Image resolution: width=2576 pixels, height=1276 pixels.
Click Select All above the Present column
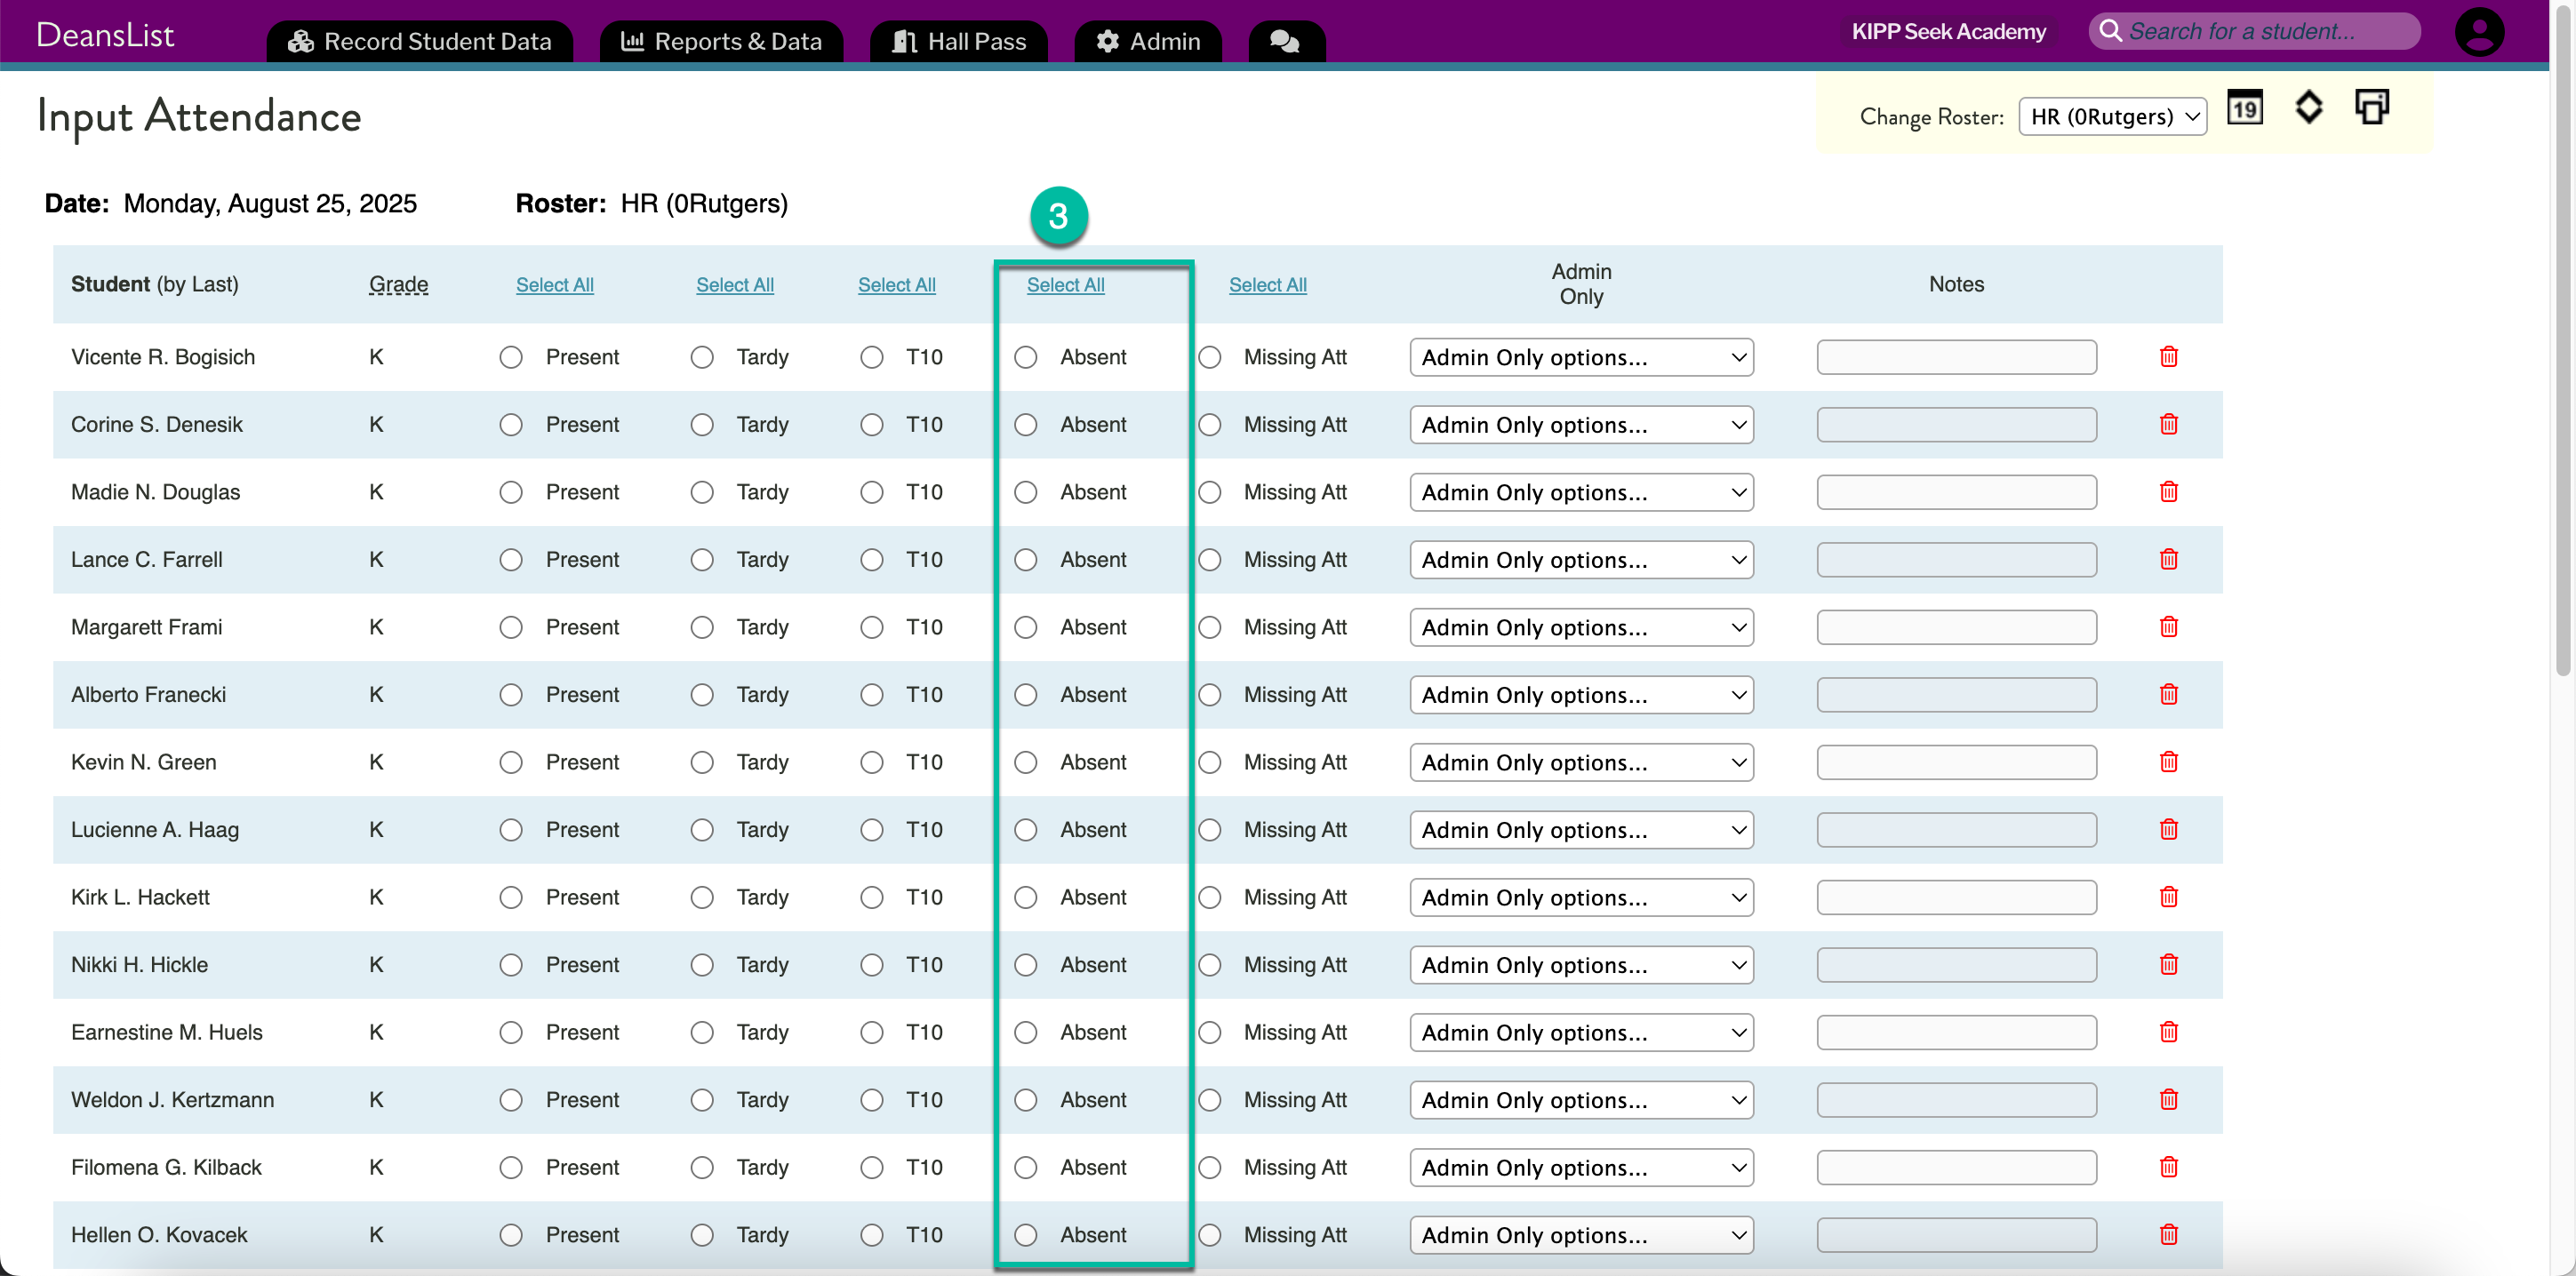(x=554, y=285)
